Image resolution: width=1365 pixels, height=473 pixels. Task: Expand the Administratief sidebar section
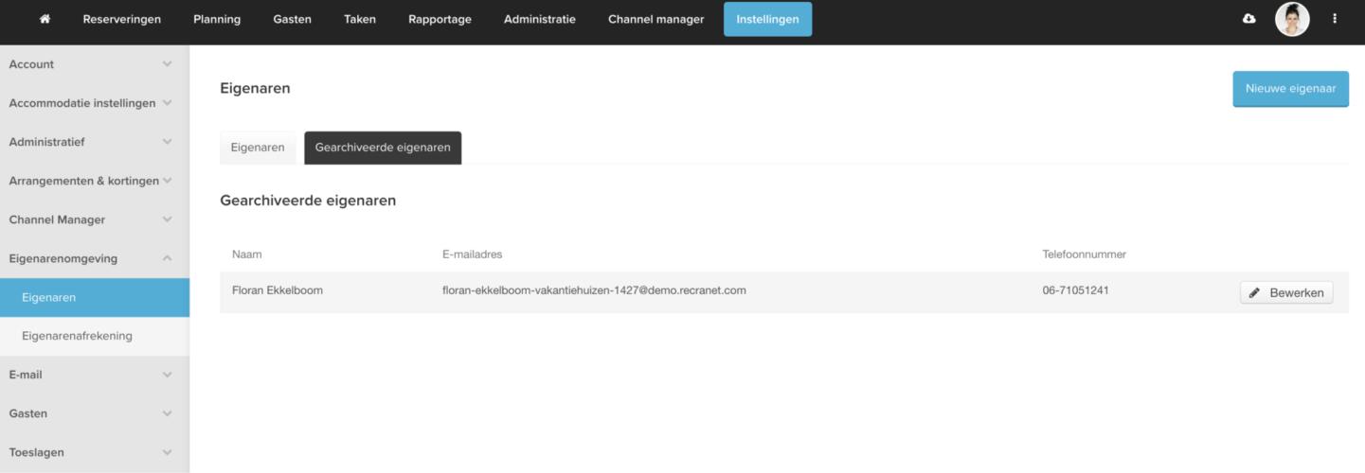[94, 142]
